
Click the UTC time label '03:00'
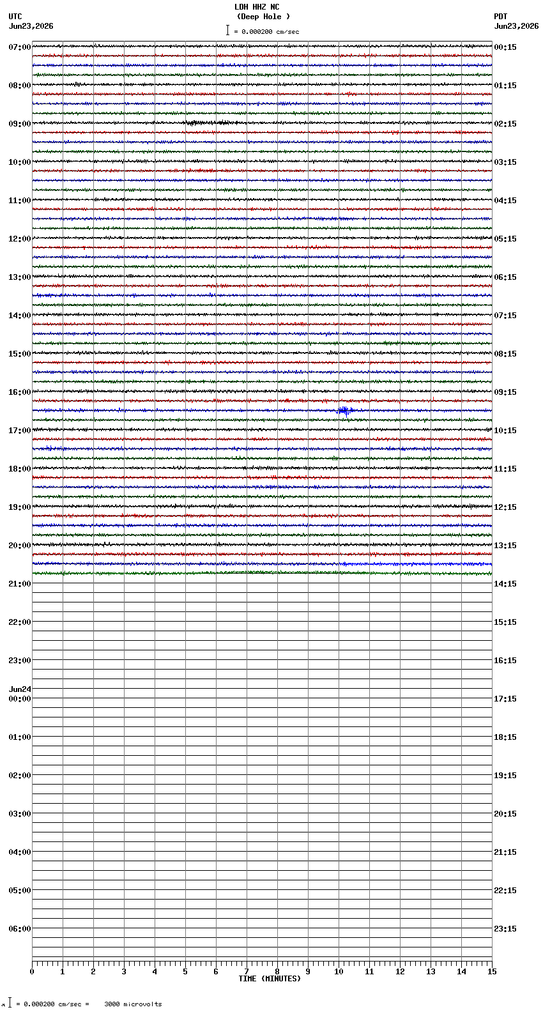point(20,814)
